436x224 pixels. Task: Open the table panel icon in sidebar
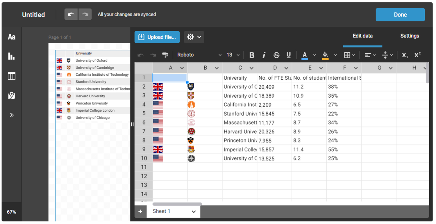tap(12, 76)
